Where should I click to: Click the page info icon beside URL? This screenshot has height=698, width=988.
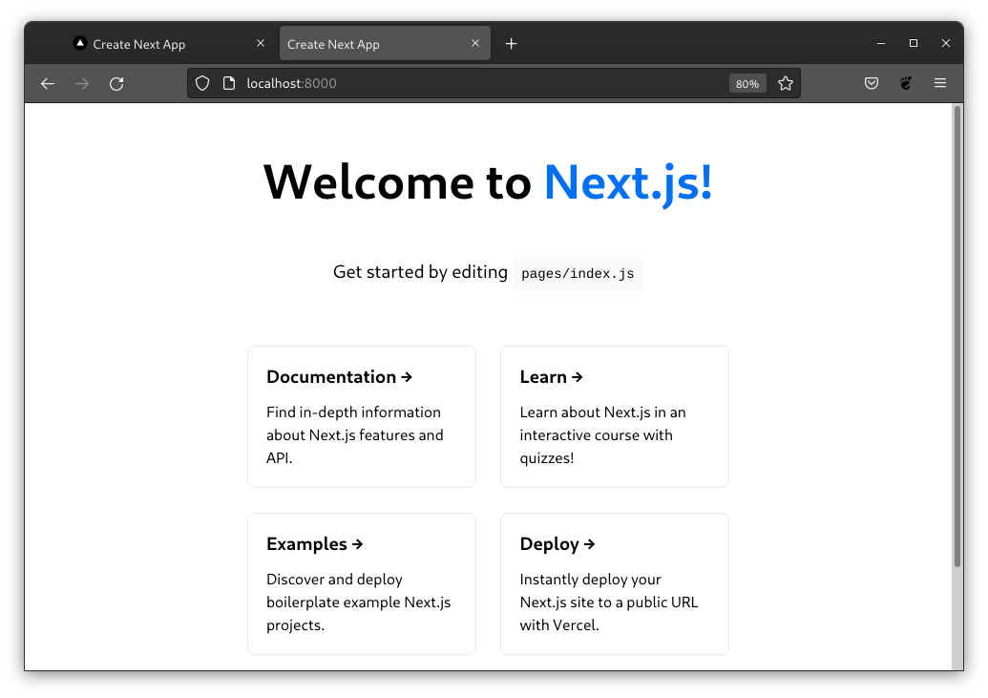pos(228,84)
